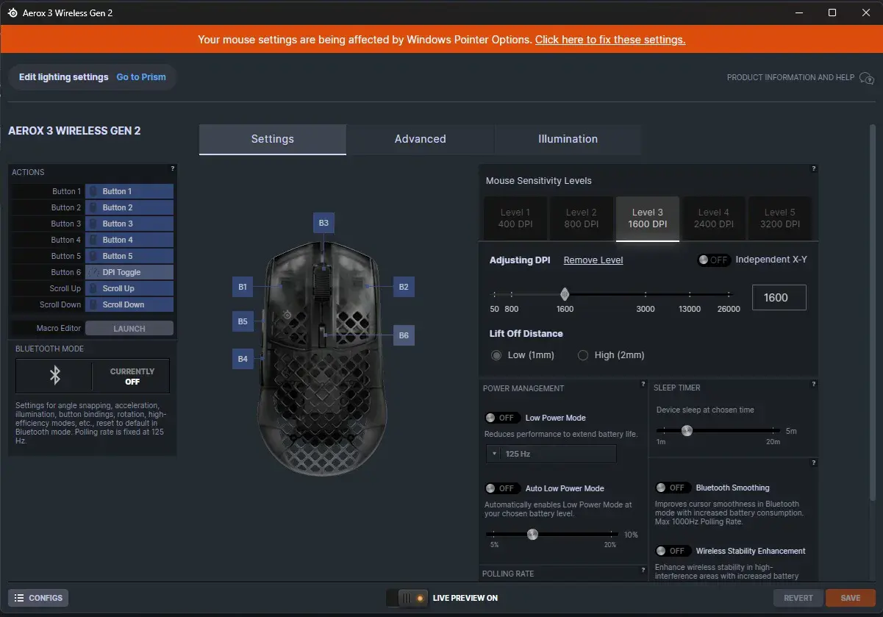Select Level 5 3200 DPI
The width and height of the screenshot is (883, 617).
point(779,218)
